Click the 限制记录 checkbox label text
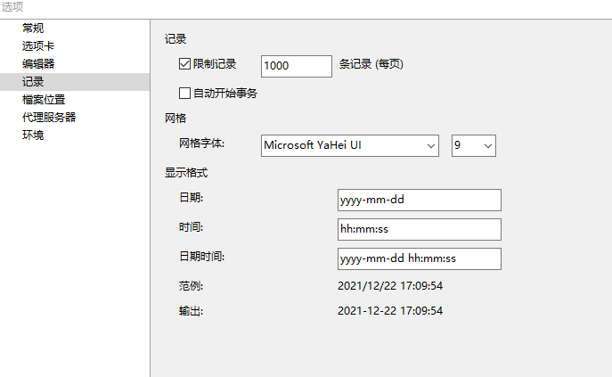The height and width of the screenshot is (377, 612). pyautogui.click(x=215, y=65)
